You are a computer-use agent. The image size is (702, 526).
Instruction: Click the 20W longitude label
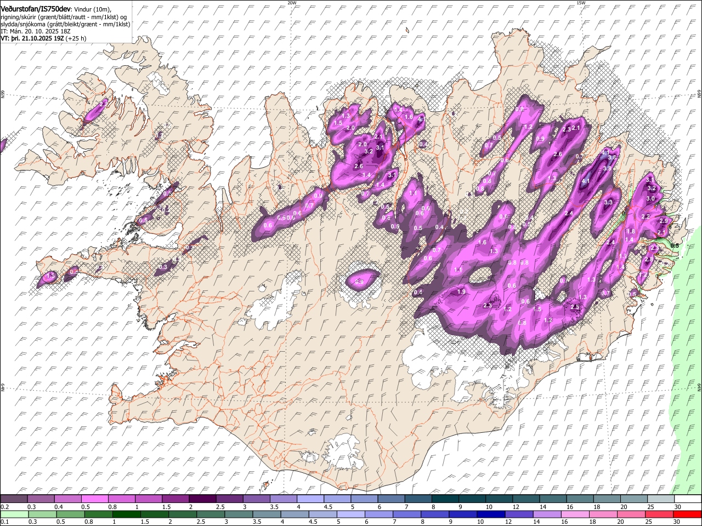(292, 3)
